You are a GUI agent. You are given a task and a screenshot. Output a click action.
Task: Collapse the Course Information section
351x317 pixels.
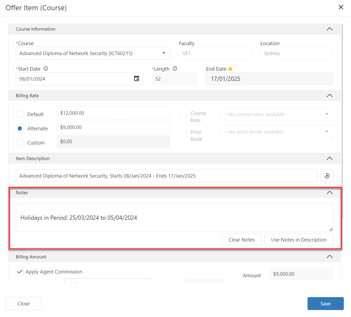(x=330, y=29)
